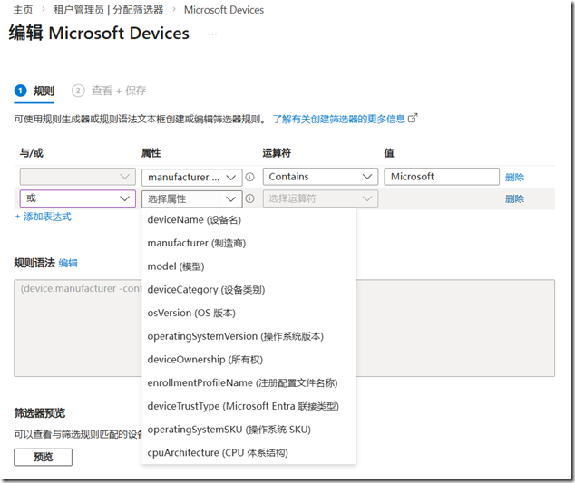575x483 pixels.
Task: Click info icon beside manufacturer property dropdown
Action: (x=249, y=178)
